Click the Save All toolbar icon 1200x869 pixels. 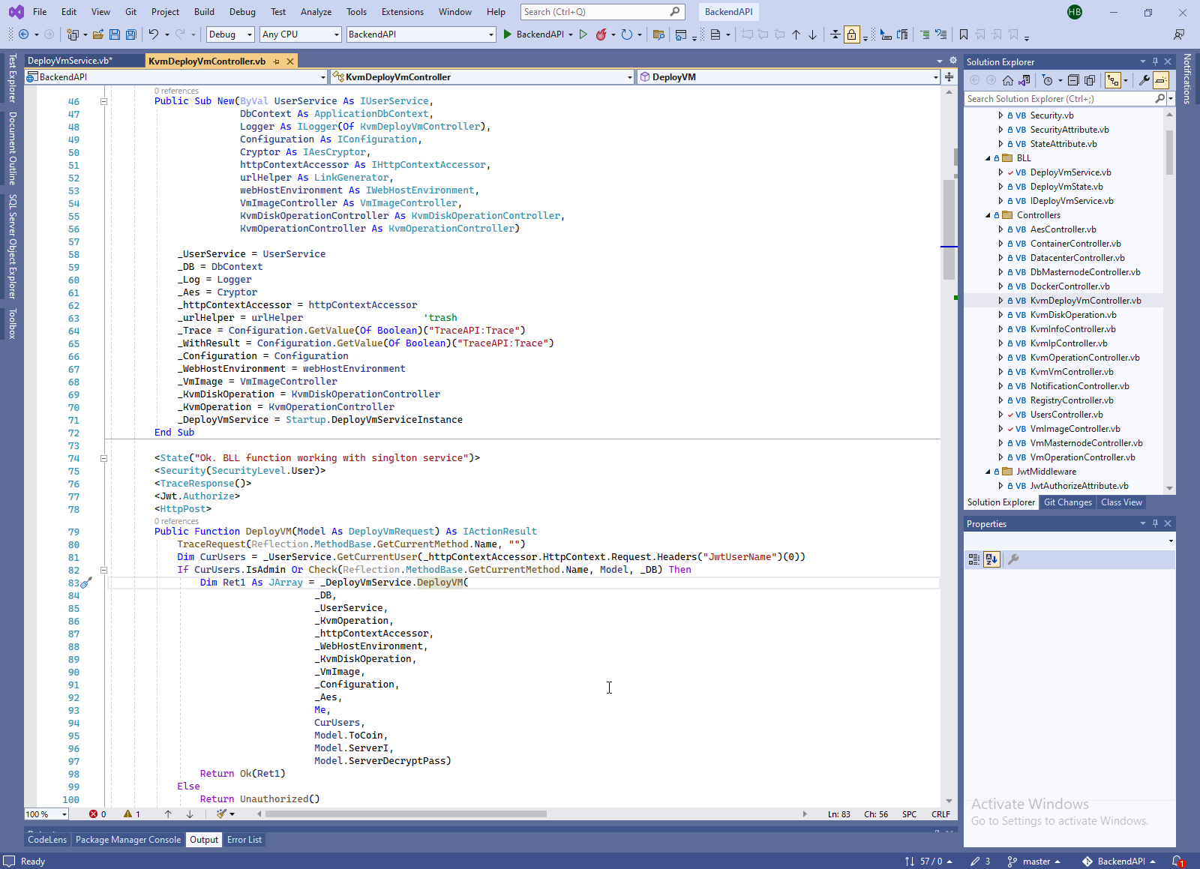click(131, 34)
